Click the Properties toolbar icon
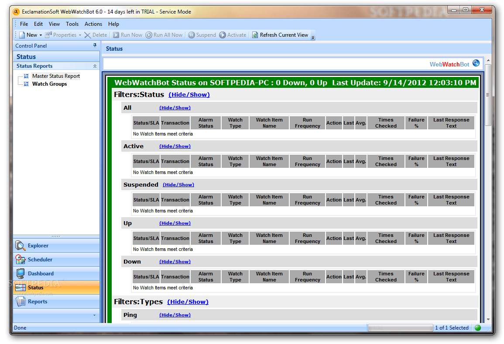 [x=48, y=35]
